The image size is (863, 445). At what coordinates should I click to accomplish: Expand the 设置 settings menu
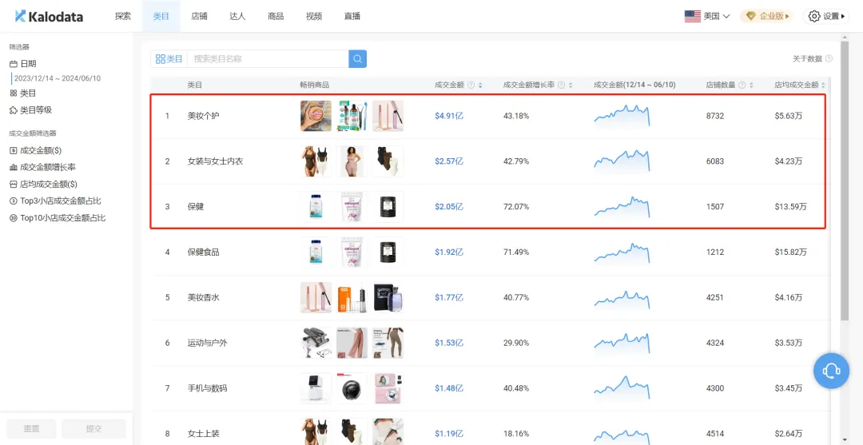(x=825, y=16)
